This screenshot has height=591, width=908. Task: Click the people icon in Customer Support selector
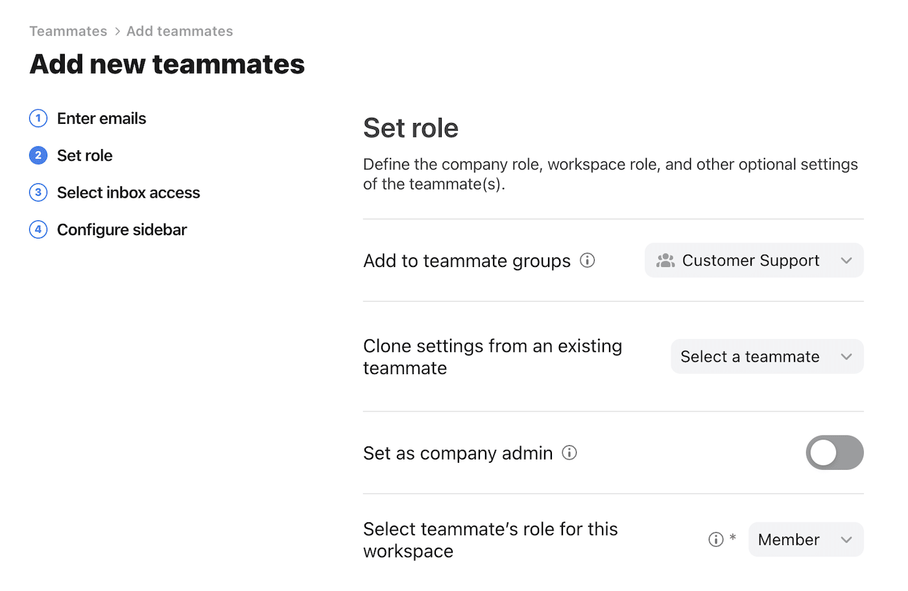click(x=665, y=260)
